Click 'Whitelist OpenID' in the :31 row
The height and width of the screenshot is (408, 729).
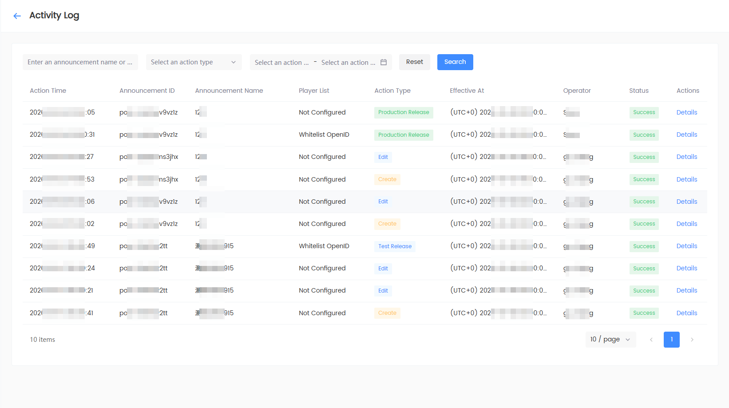point(324,135)
